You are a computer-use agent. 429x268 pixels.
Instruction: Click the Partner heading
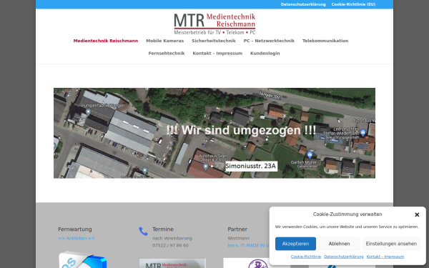tap(237, 229)
